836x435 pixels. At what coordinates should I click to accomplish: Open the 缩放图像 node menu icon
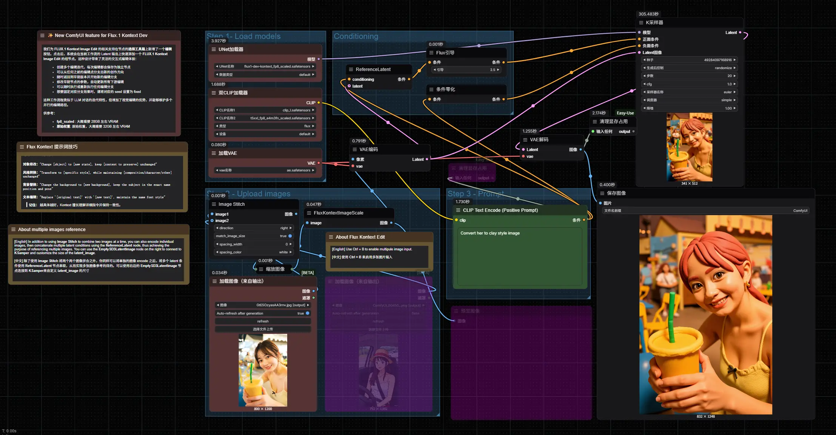click(261, 269)
